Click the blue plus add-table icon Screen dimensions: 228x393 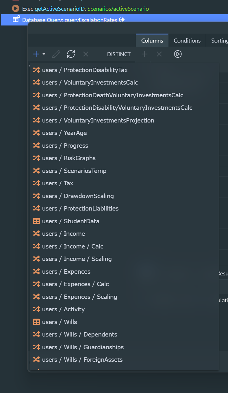click(36, 54)
